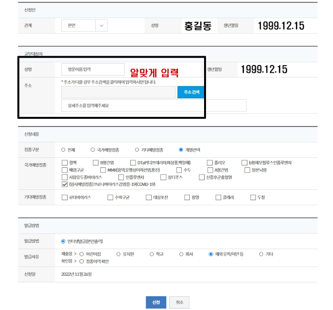
Task: Check the 결핵 checkbox
Action: [x=65, y=163]
